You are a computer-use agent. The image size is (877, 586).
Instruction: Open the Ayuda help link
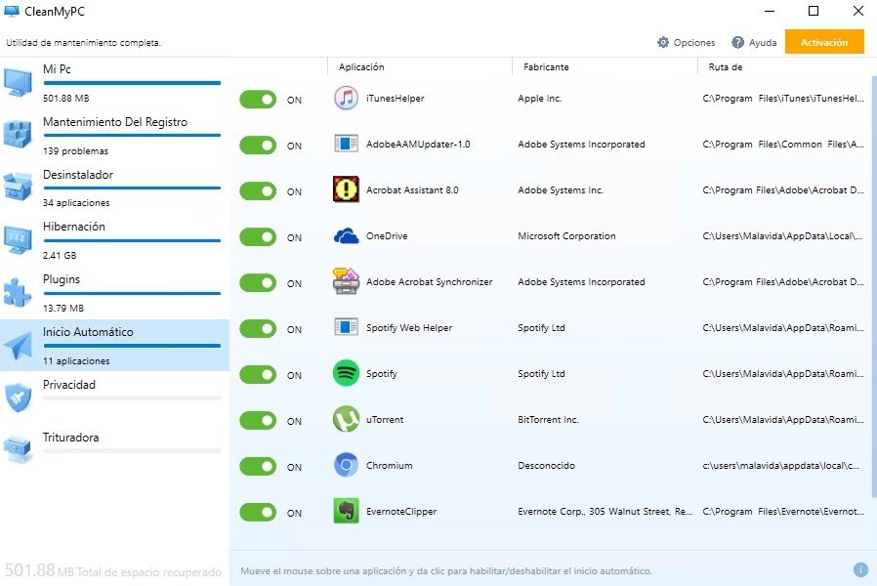coord(754,43)
